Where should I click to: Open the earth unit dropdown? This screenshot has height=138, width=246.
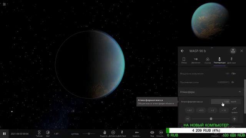236,102
